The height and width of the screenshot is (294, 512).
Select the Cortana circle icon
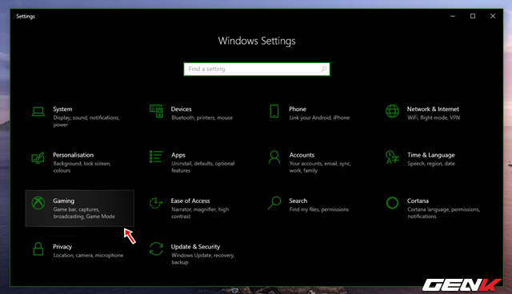coord(392,203)
